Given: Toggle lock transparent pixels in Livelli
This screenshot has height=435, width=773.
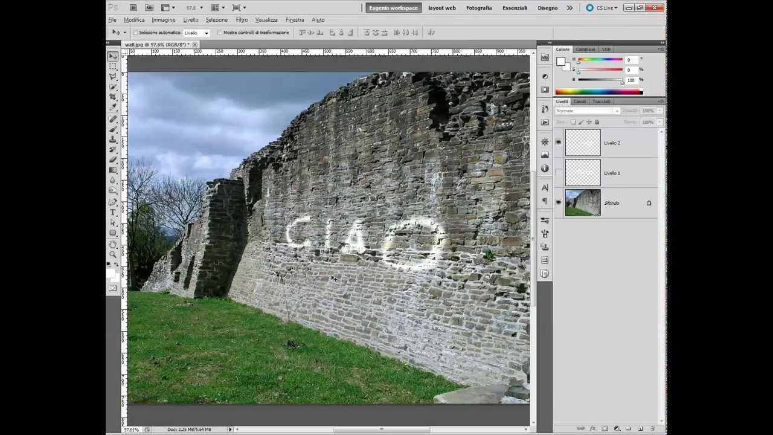Looking at the screenshot, I should pyautogui.click(x=573, y=122).
